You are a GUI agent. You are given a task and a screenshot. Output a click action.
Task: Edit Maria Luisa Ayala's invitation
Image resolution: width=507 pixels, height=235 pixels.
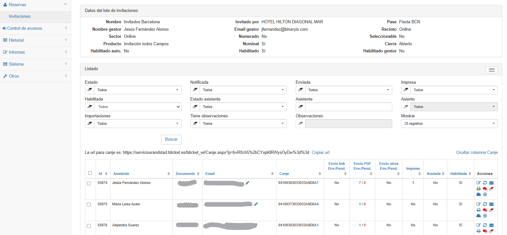click(478, 204)
